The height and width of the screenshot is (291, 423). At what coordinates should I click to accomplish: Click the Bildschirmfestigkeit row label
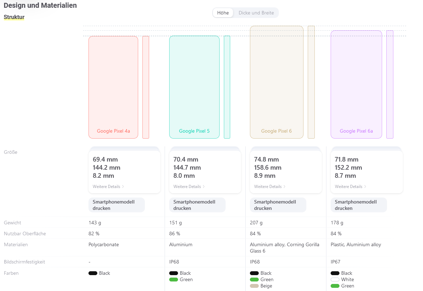tap(24, 262)
